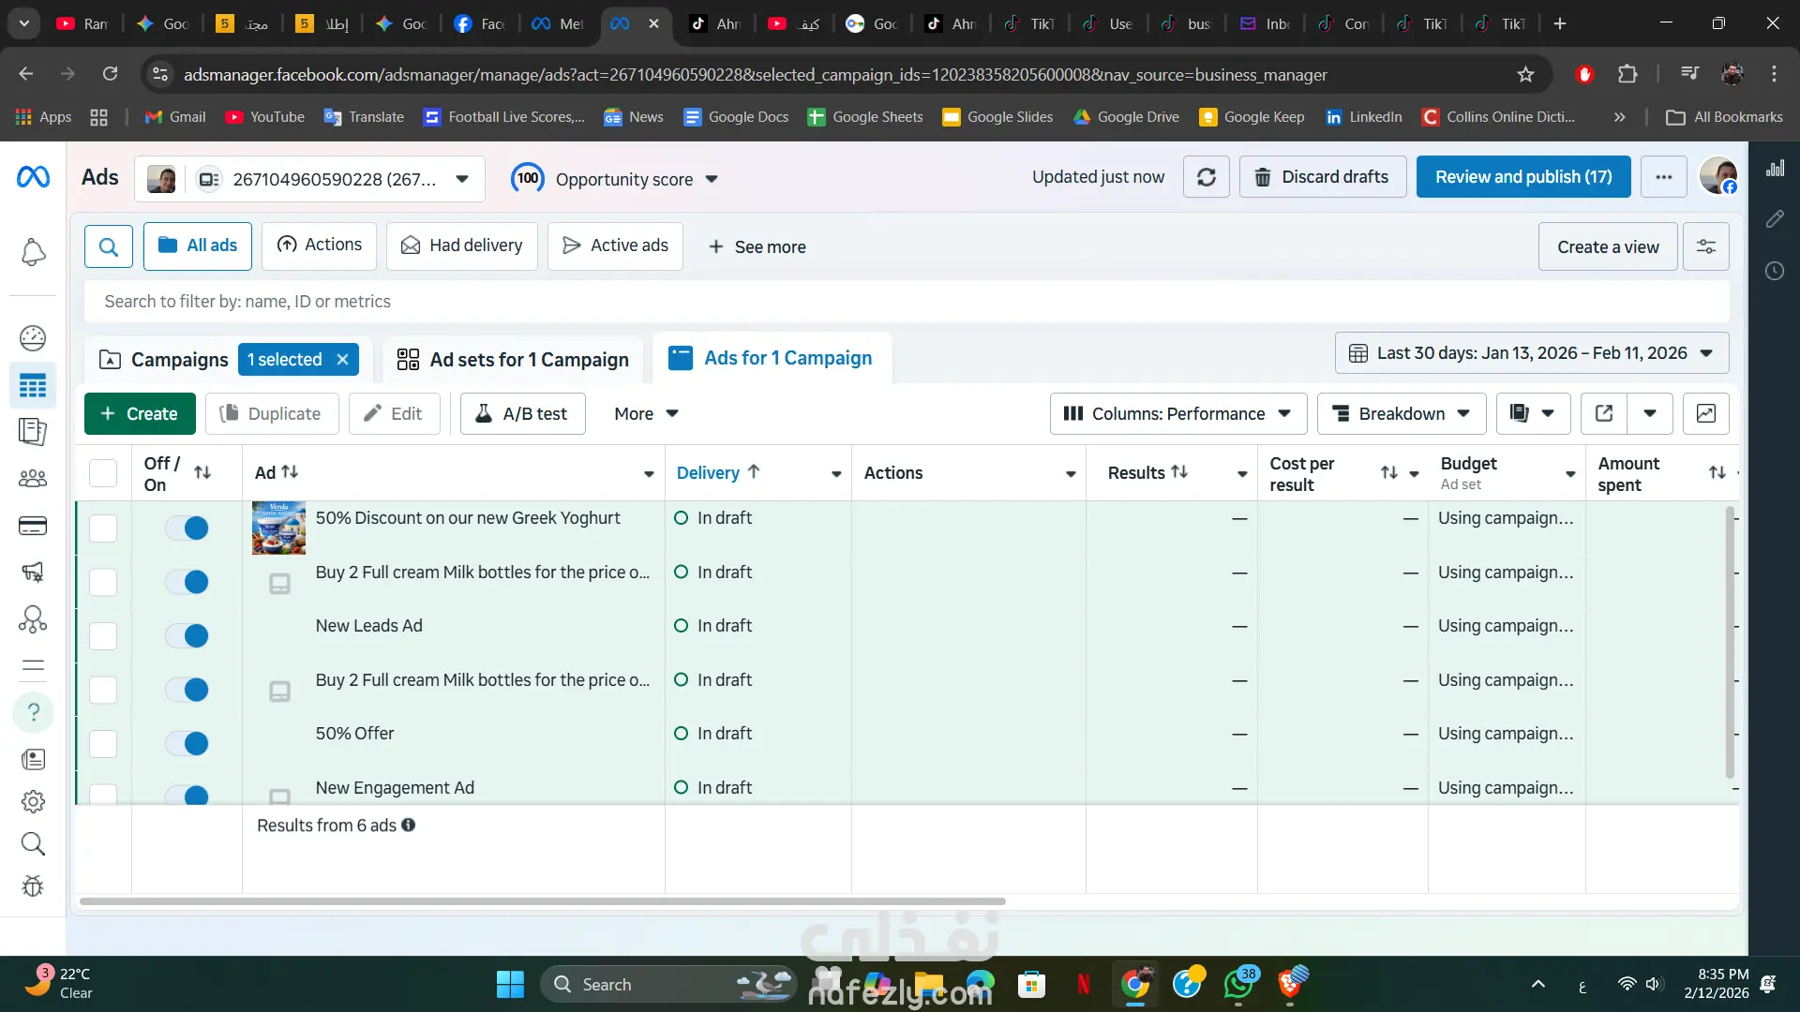Select the Had delivery filter tab

[461, 246]
